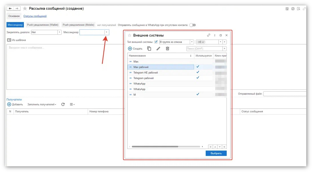Click the back arrow navigation button
312x172 pixels.
(x=10, y=9)
